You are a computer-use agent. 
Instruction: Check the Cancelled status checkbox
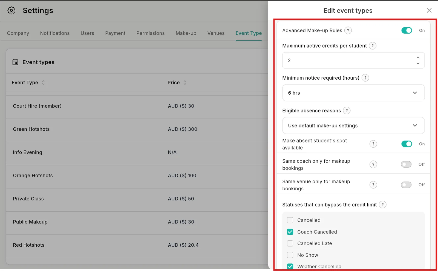[x=290, y=220]
